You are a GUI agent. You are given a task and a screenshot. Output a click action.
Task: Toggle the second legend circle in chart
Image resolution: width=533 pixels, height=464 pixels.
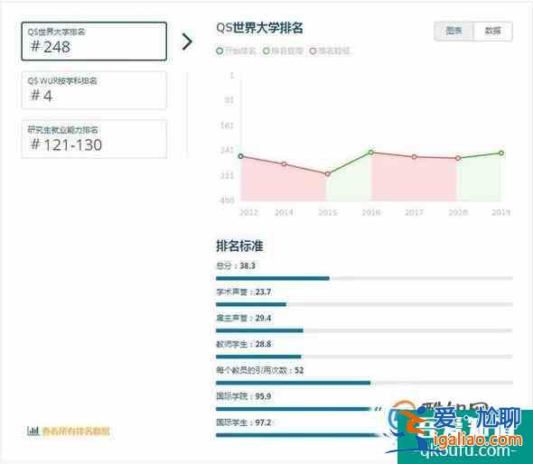click(266, 51)
